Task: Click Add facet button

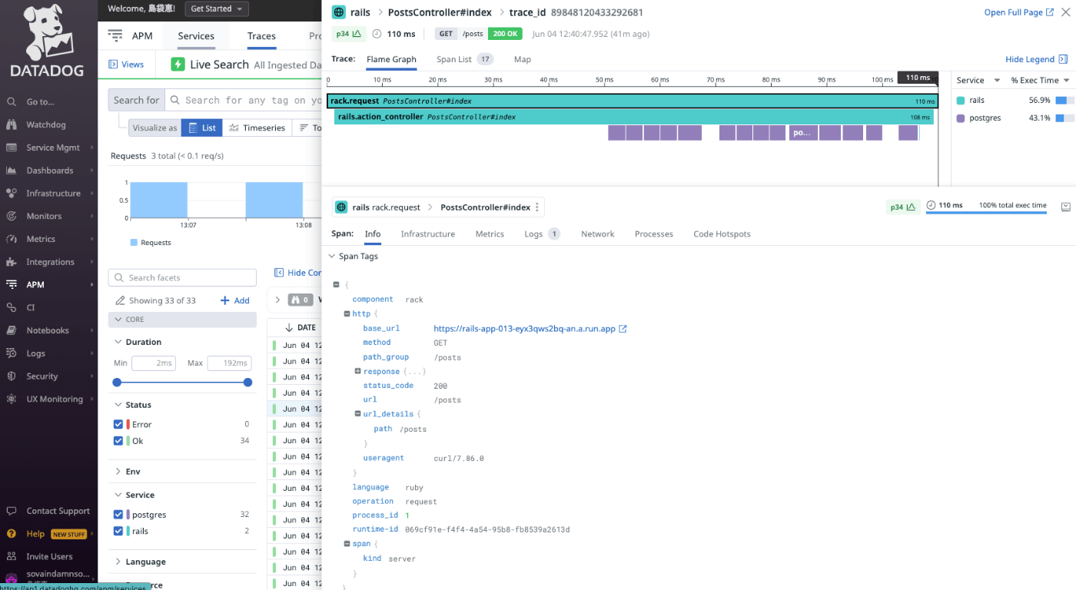Action: [x=235, y=300]
